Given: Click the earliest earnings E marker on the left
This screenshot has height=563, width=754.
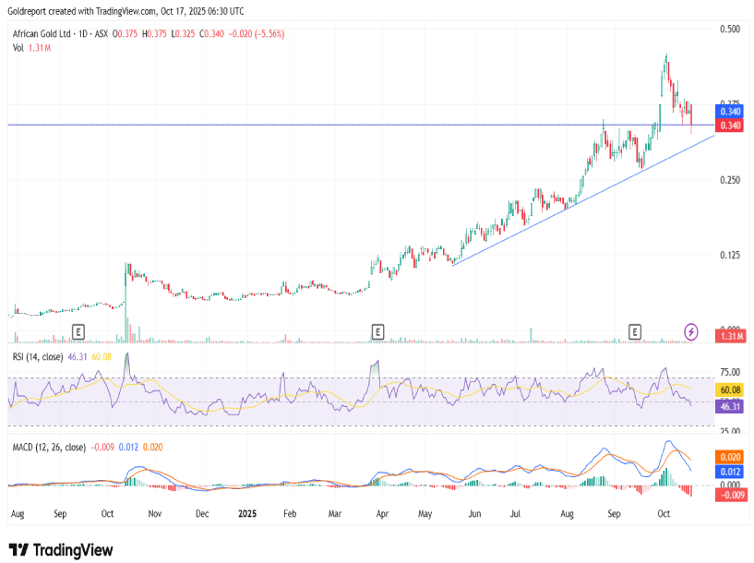Looking at the screenshot, I should (78, 330).
